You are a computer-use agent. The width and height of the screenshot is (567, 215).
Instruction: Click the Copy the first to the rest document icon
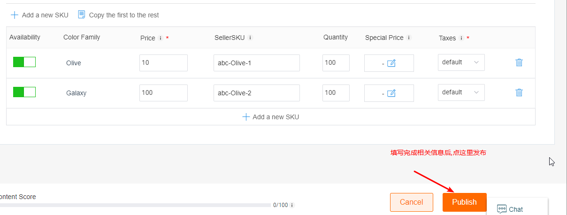tap(82, 15)
